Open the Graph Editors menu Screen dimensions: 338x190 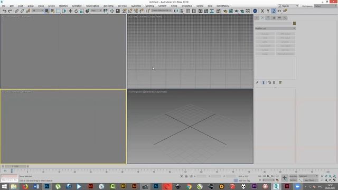click(93, 6)
